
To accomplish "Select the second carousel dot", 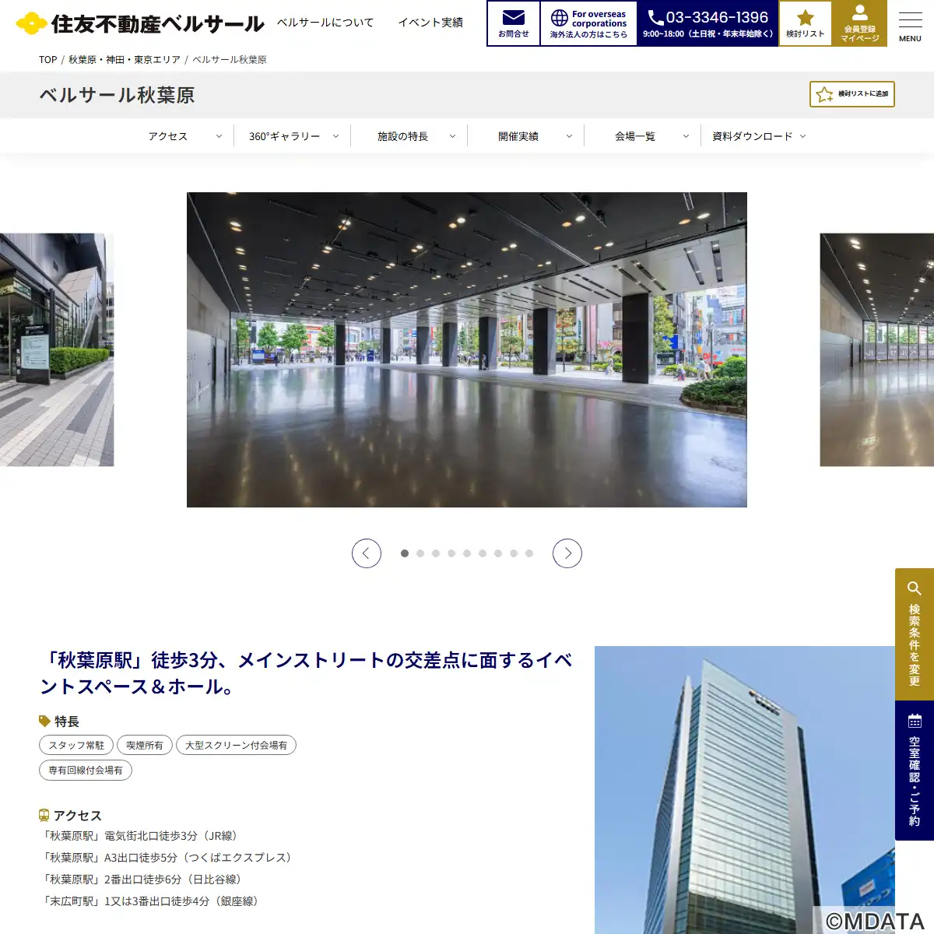I will 420,553.
